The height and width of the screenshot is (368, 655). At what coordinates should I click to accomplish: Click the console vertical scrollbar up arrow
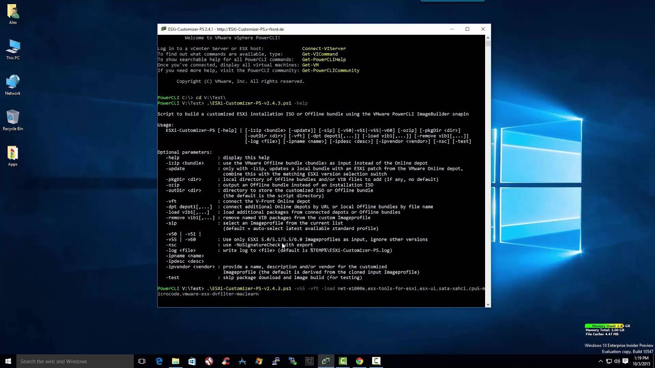tap(488, 37)
